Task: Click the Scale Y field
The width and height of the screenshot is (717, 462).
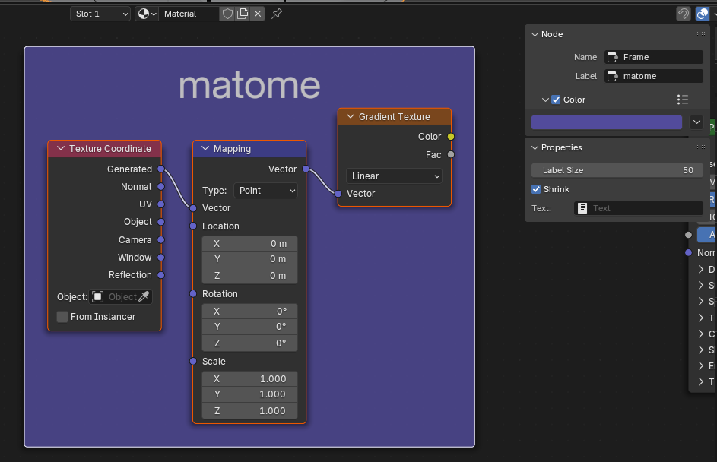Action: coord(249,394)
